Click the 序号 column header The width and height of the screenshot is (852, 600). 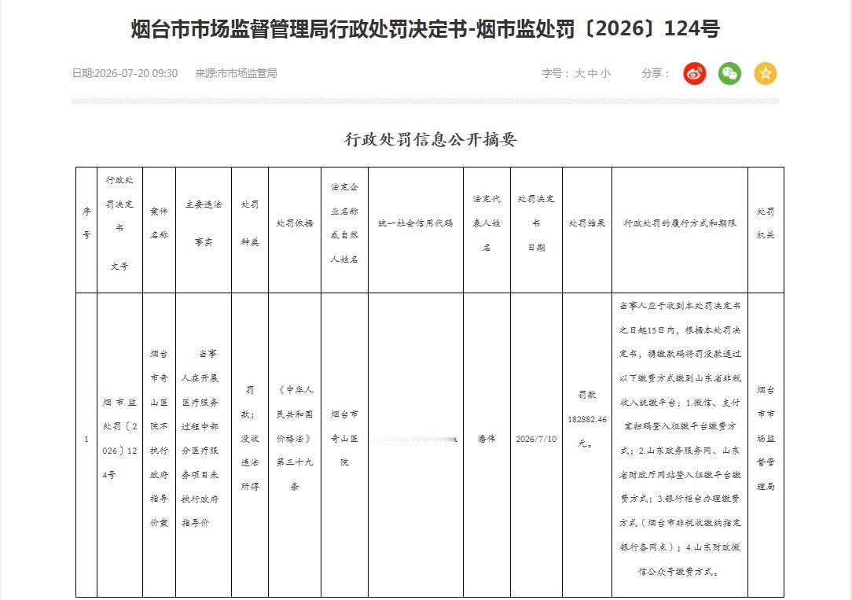pyautogui.click(x=86, y=230)
